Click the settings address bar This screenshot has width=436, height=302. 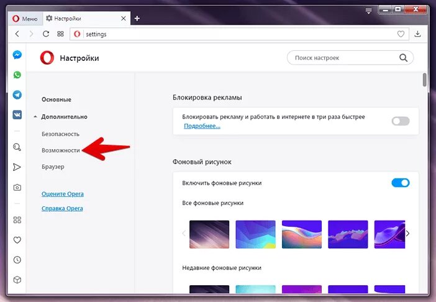(x=239, y=34)
